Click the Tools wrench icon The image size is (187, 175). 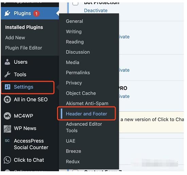click(7, 74)
